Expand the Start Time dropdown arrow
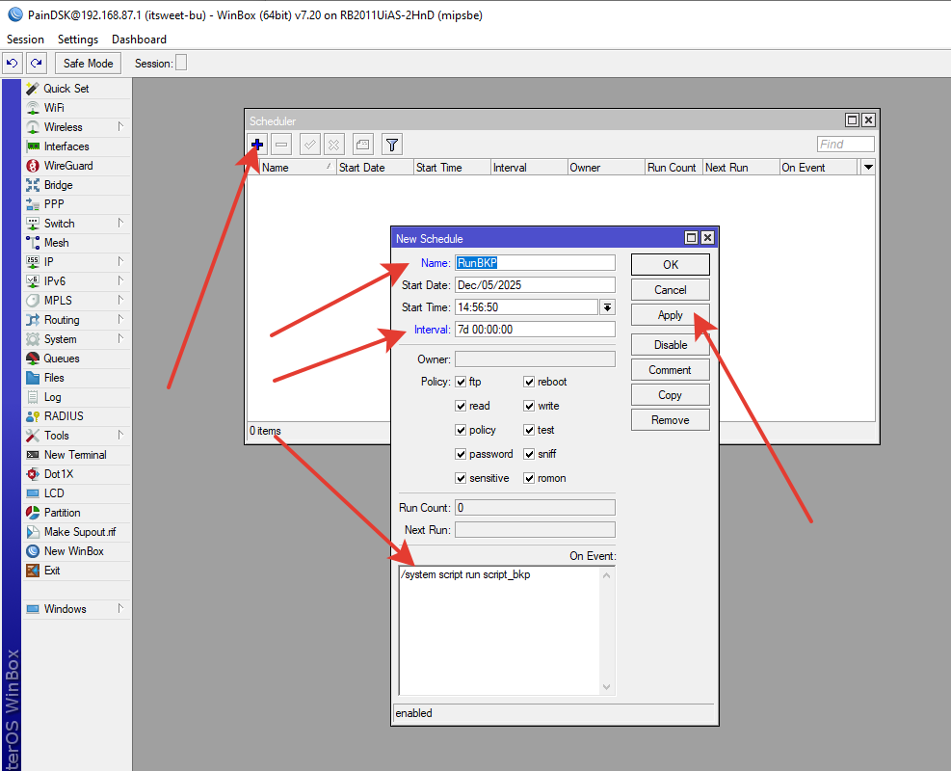Image resolution: width=951 pixels, height=771 pixels. coord(607,307)
